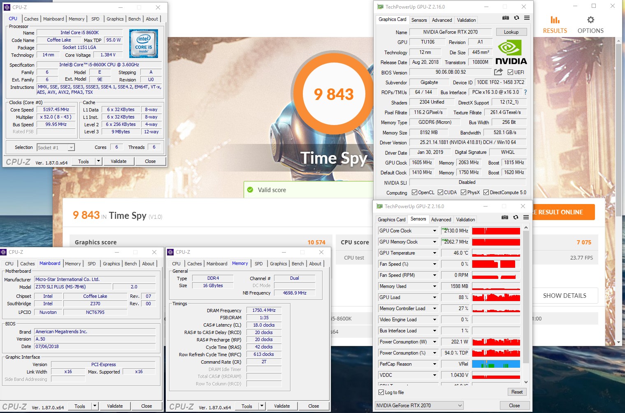Open the GPU Temperature sensor dropdown
This screenshot has height=413, width=625.
(x=434, y=253)
